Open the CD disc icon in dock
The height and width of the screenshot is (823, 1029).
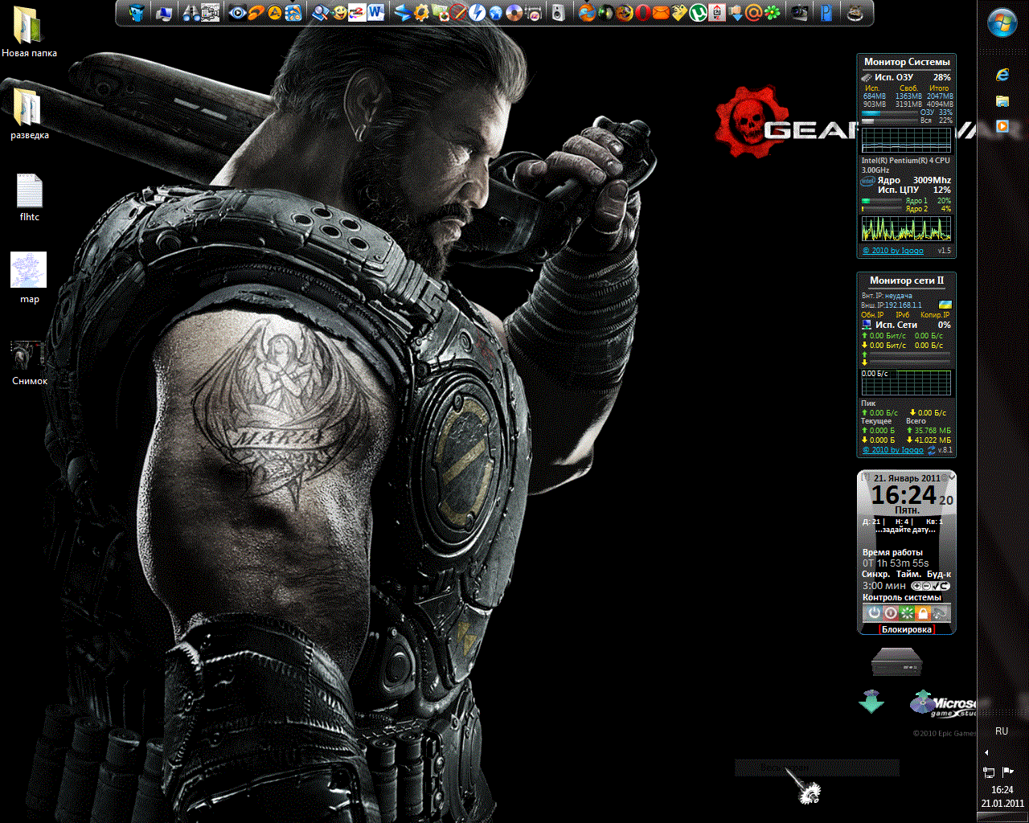pos(514,13)
